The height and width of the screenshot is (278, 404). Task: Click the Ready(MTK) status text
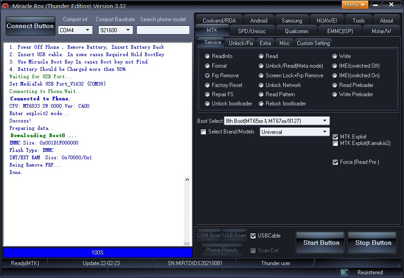(x=25, y=263)
